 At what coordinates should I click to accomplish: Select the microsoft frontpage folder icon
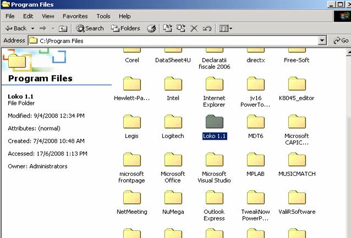click(132, 160)
